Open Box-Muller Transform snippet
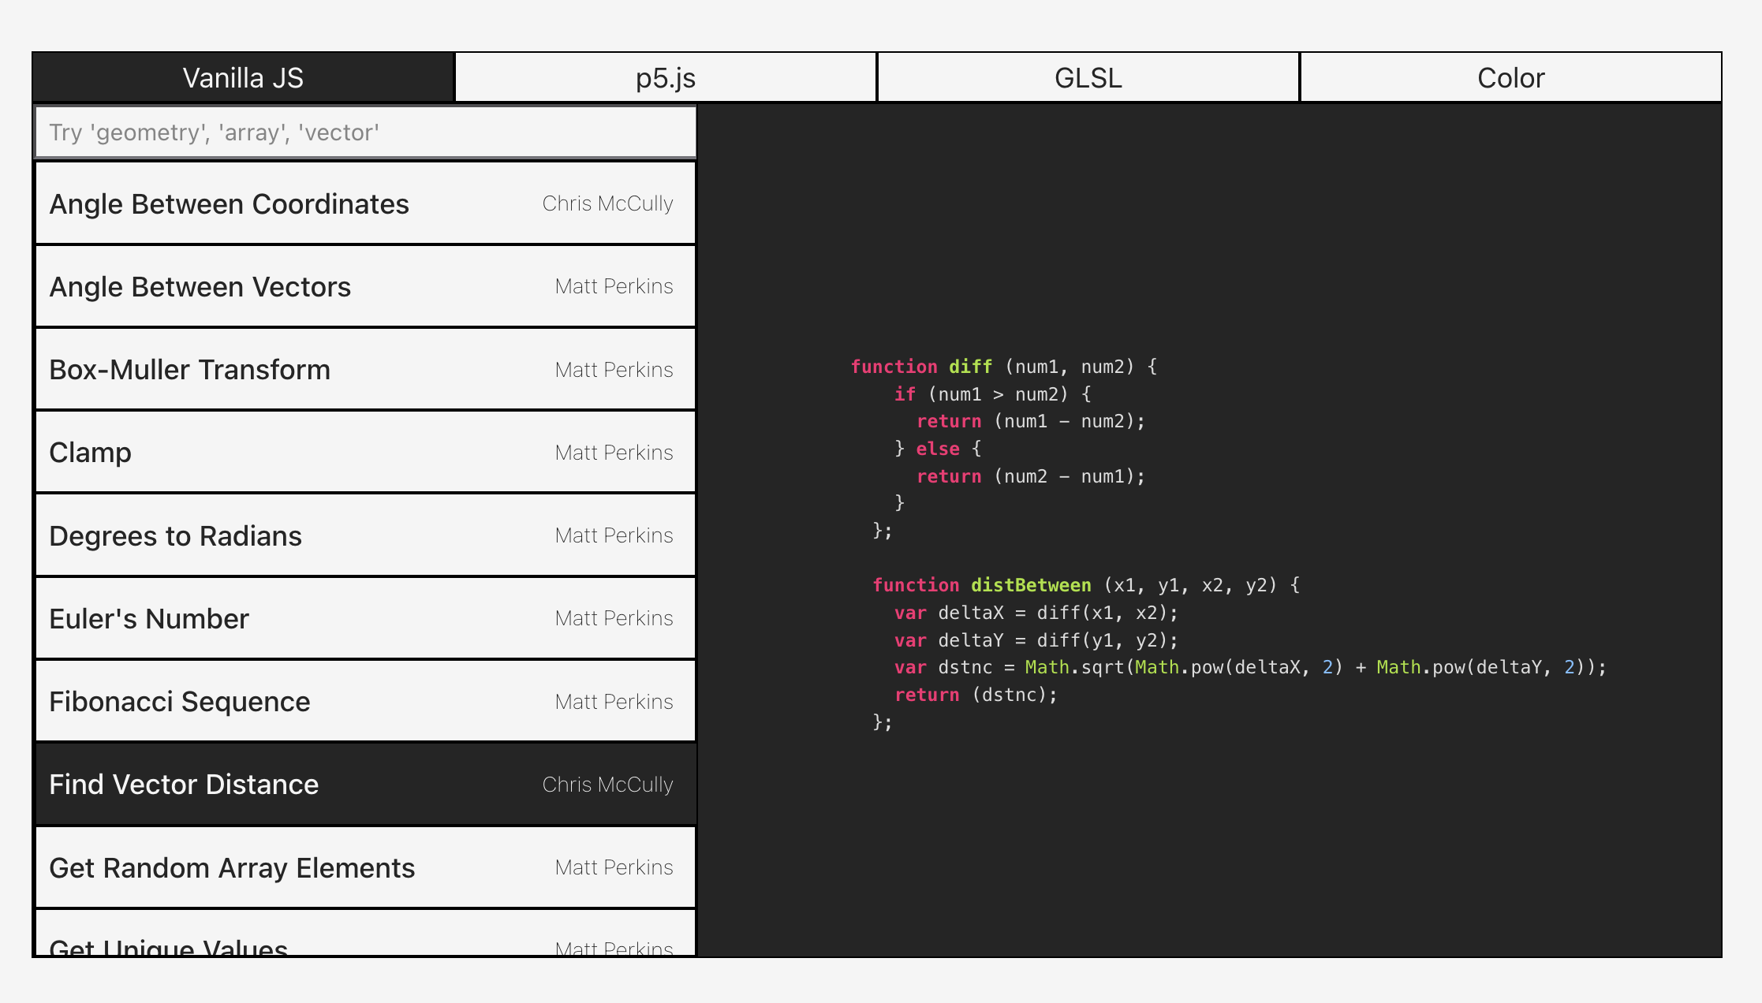The image size is (1762, 1003). 365,370
